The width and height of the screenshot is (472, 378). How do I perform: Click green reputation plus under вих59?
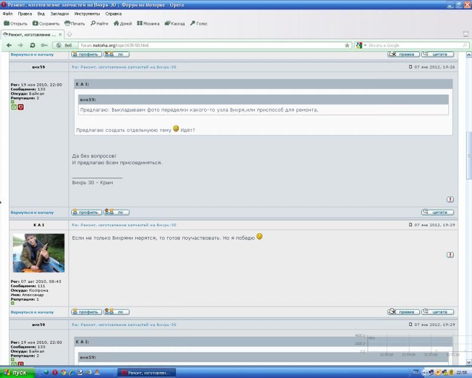click(x=14, y=107)
